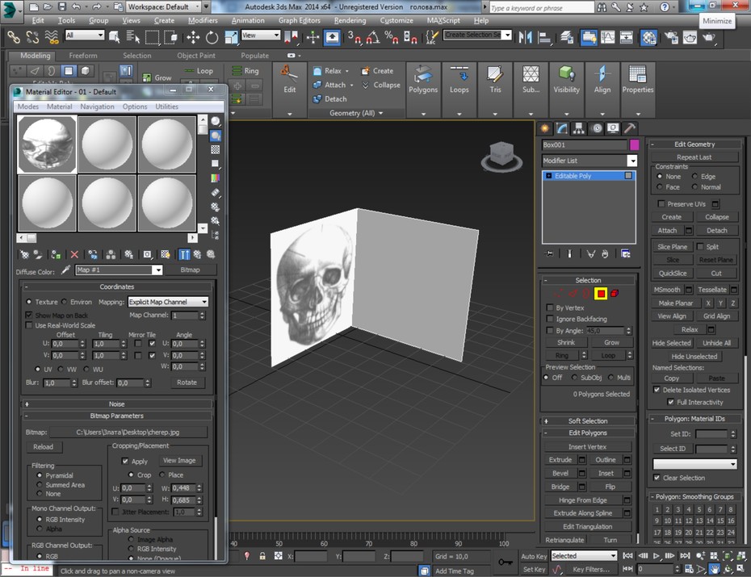Select the Environ mapping radio

[x=65, y=302]
